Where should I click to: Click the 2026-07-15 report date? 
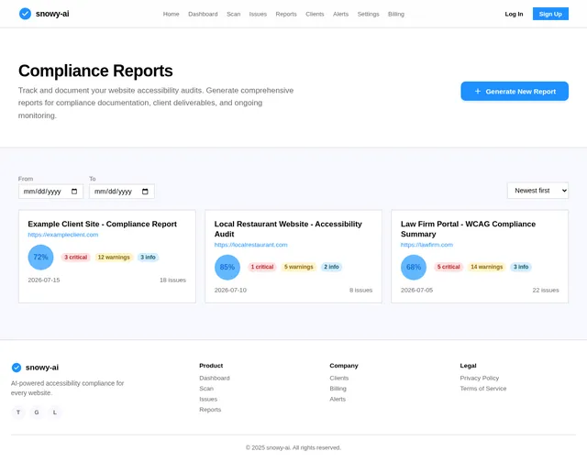click(x=44, y=280)
